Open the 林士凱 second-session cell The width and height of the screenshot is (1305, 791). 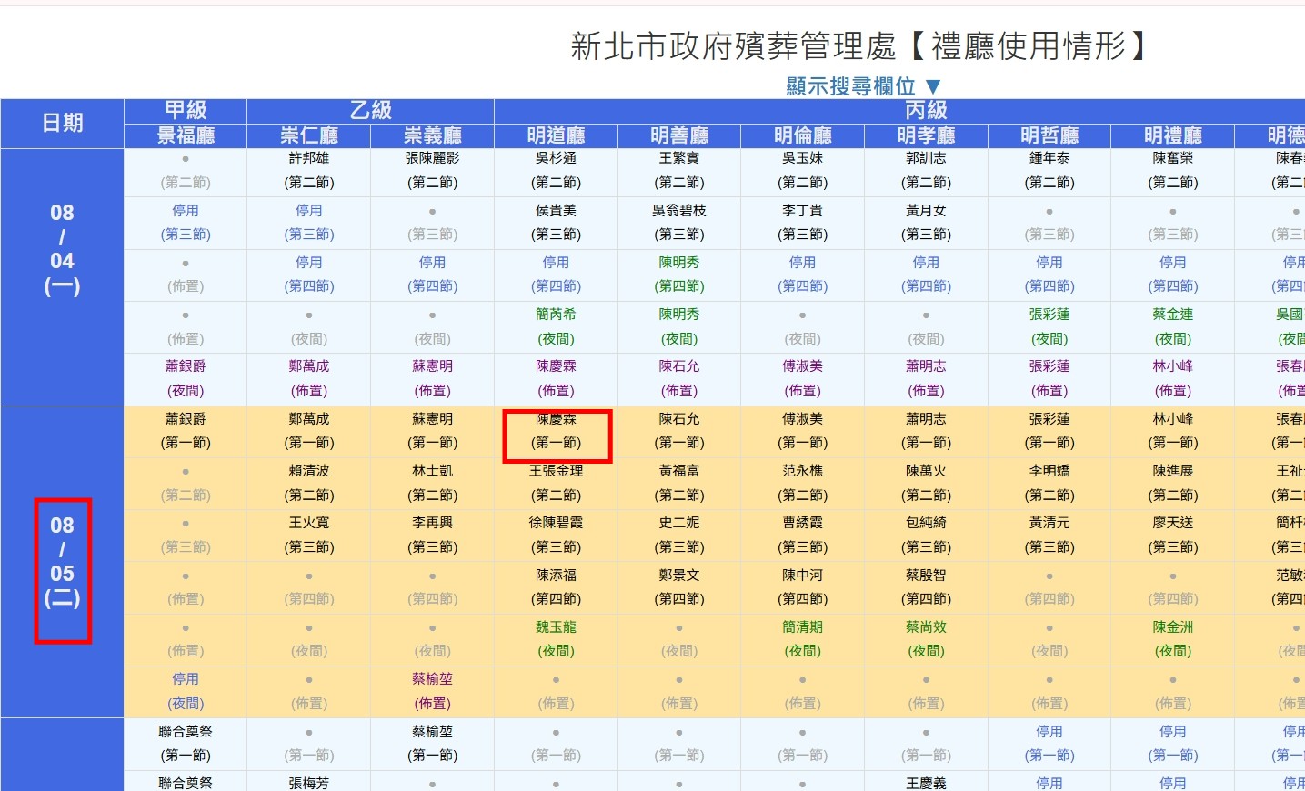433,483
